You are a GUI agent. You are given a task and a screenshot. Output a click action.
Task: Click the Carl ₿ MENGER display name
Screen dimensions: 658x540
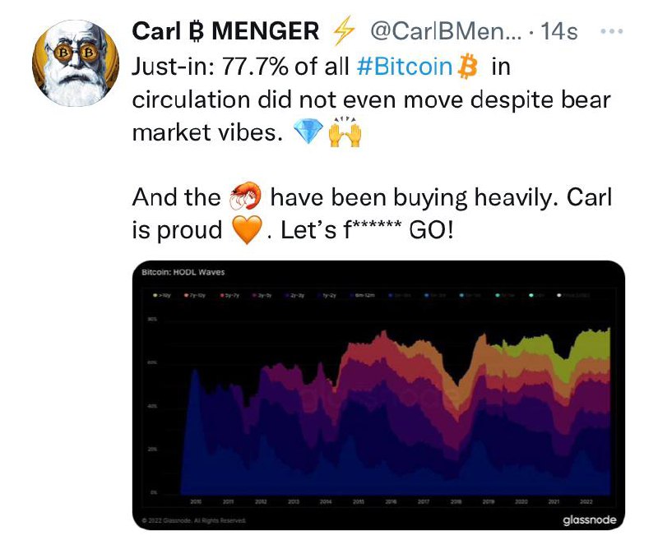tap(225, 31)
